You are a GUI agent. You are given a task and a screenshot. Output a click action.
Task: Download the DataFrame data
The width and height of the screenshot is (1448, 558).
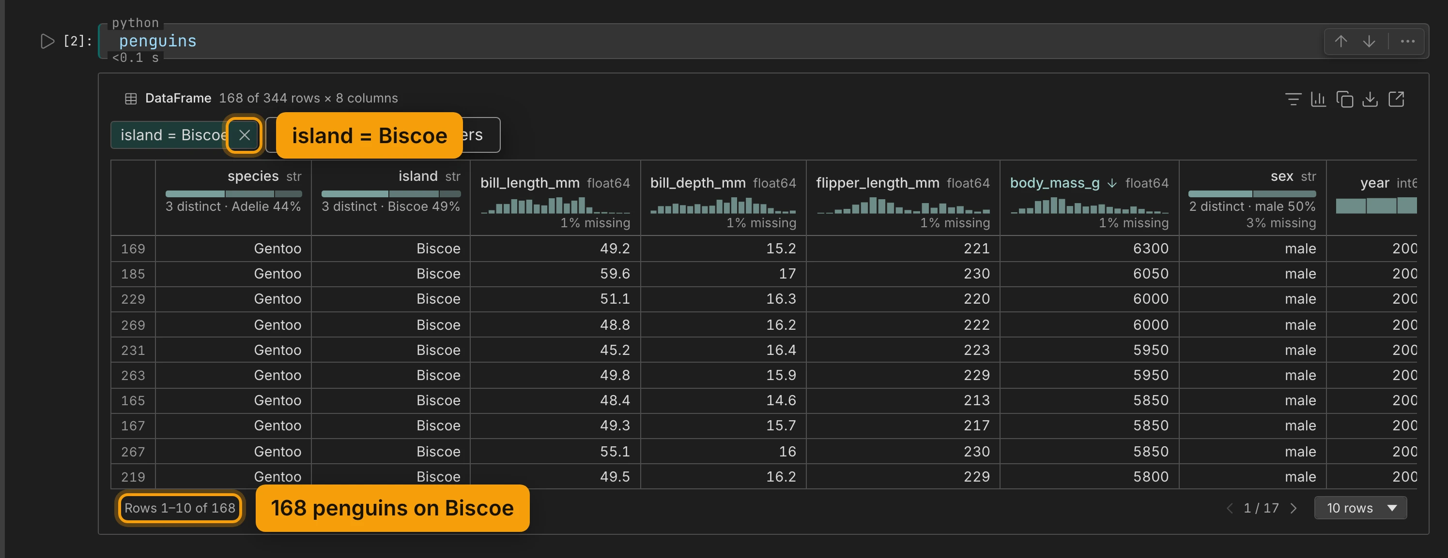[1371, 99]
